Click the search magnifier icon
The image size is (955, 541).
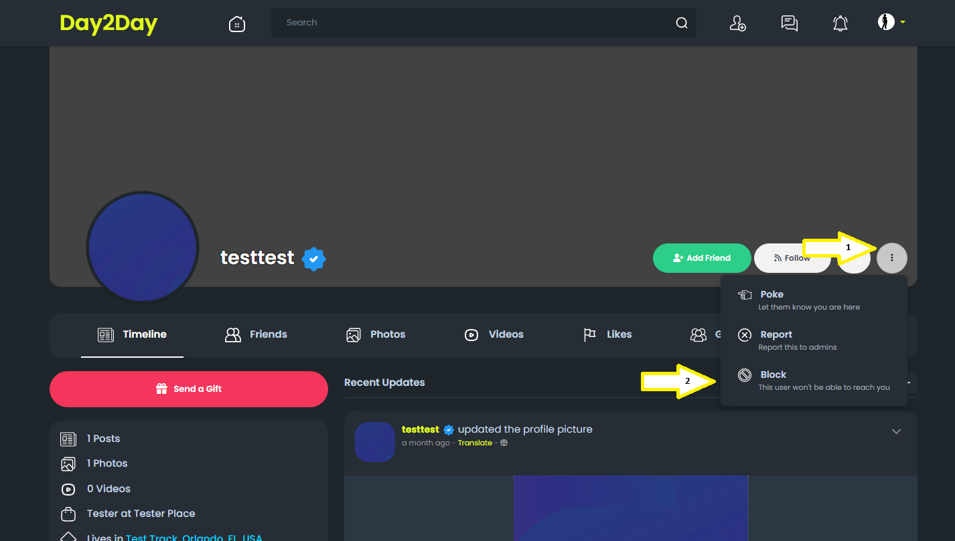coord(682,23)
